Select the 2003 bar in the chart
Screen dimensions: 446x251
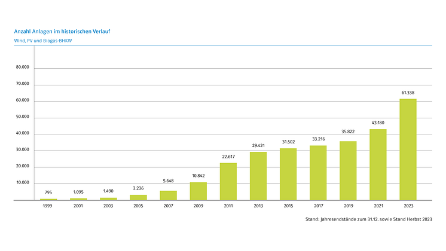point(108,199)
